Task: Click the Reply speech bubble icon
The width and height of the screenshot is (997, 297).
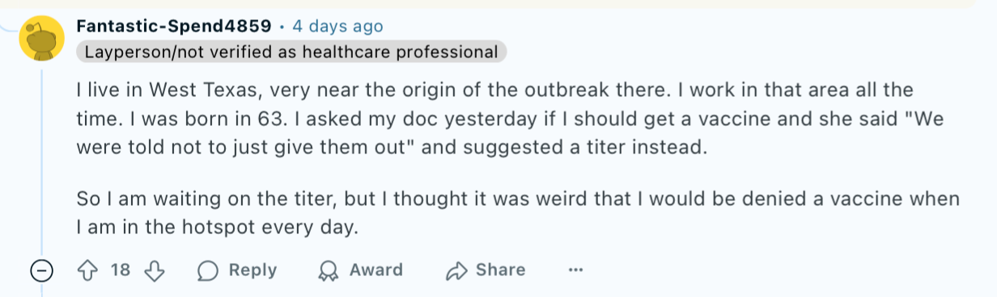Action: click(208, 270)
